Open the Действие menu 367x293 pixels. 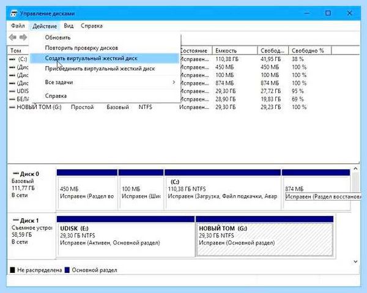(x=45, y=26)
